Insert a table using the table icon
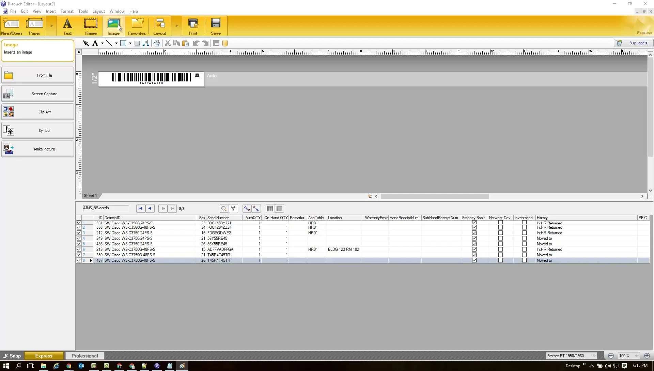 [137, 43]
